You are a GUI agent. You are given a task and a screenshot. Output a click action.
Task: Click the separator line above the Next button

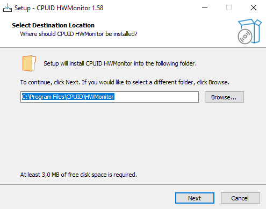(x=133, y=184)
